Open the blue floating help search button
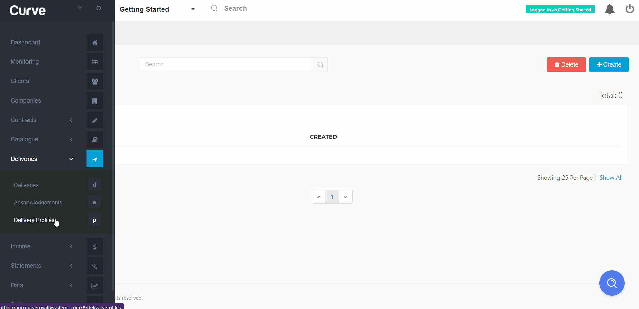 click(x=612, y=283)
